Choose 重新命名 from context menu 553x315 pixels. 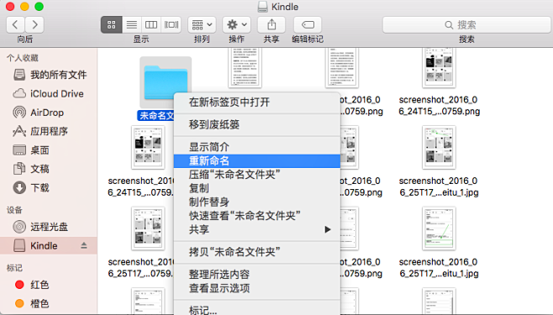pos(257,160)
